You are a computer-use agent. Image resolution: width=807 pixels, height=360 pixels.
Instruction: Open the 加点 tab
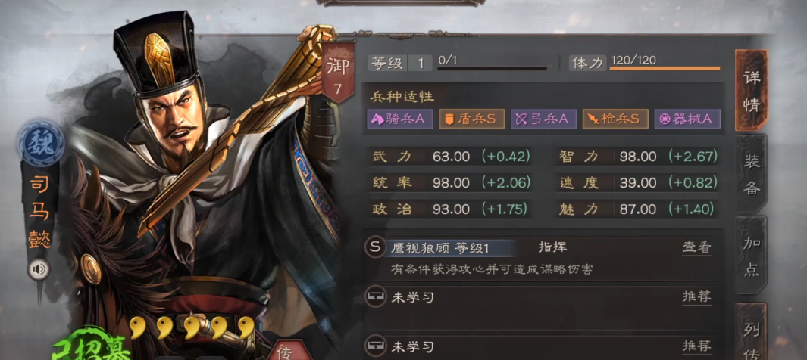pos(752,255)
